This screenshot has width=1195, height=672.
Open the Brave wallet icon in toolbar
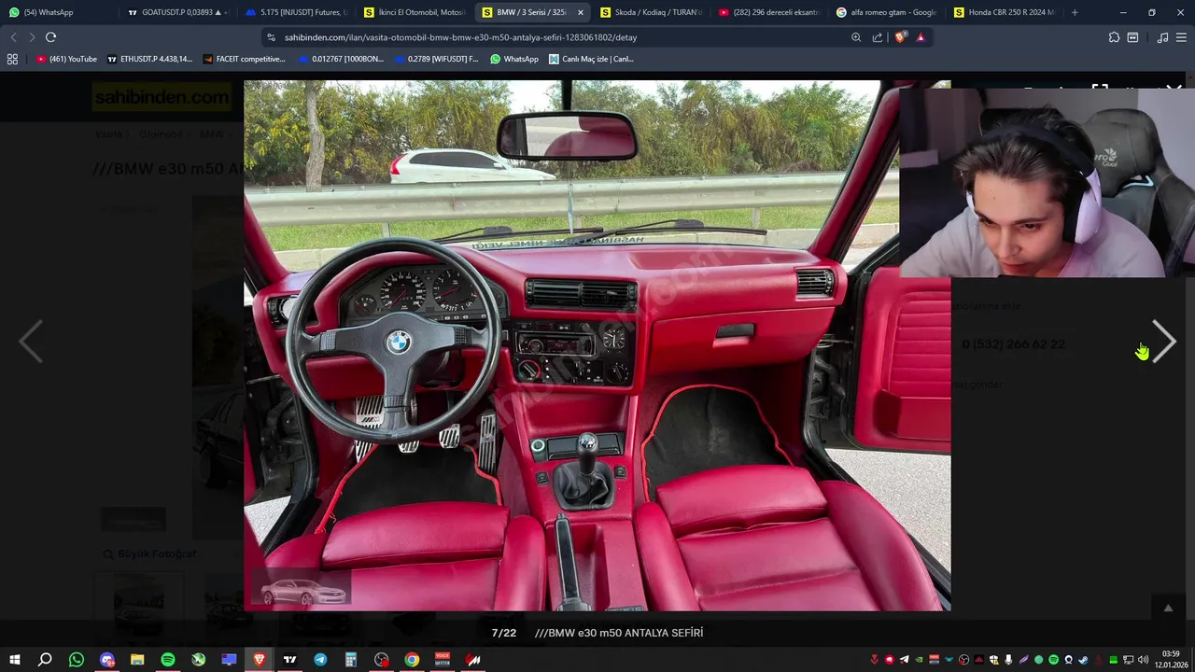coord(1132,37)
